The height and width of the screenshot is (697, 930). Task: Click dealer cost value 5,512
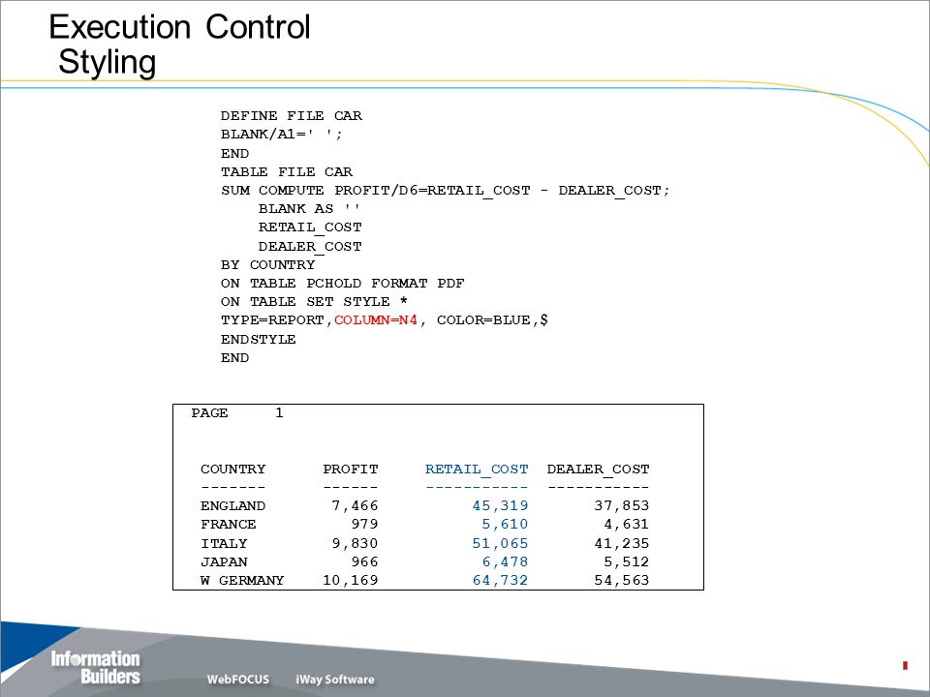pyautogui.click(x=627, y=561)
